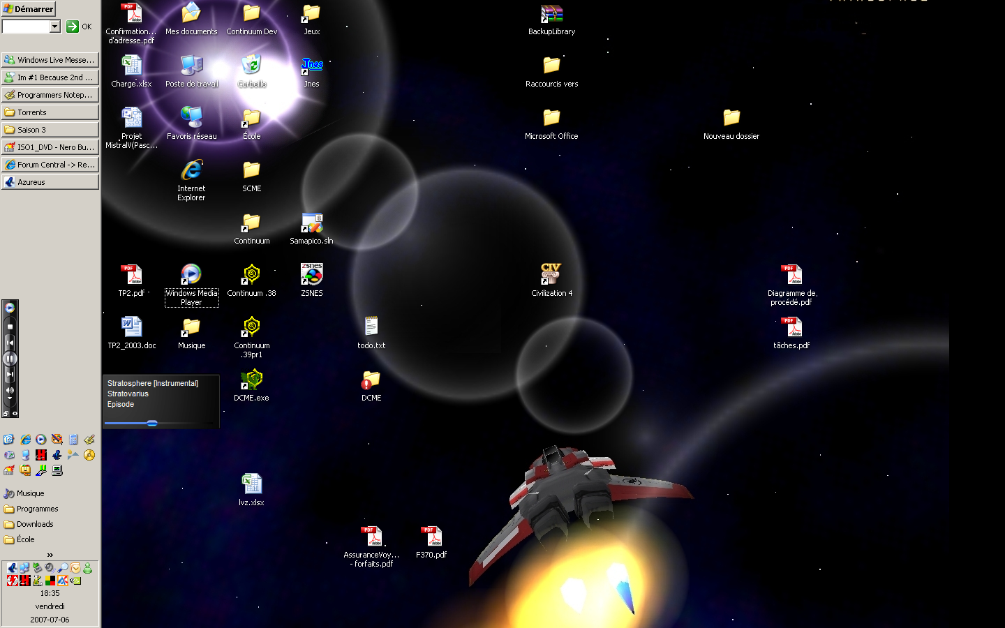
Task: Launch Calculator from quick launch icons
Action: click(x=73, y=440)
